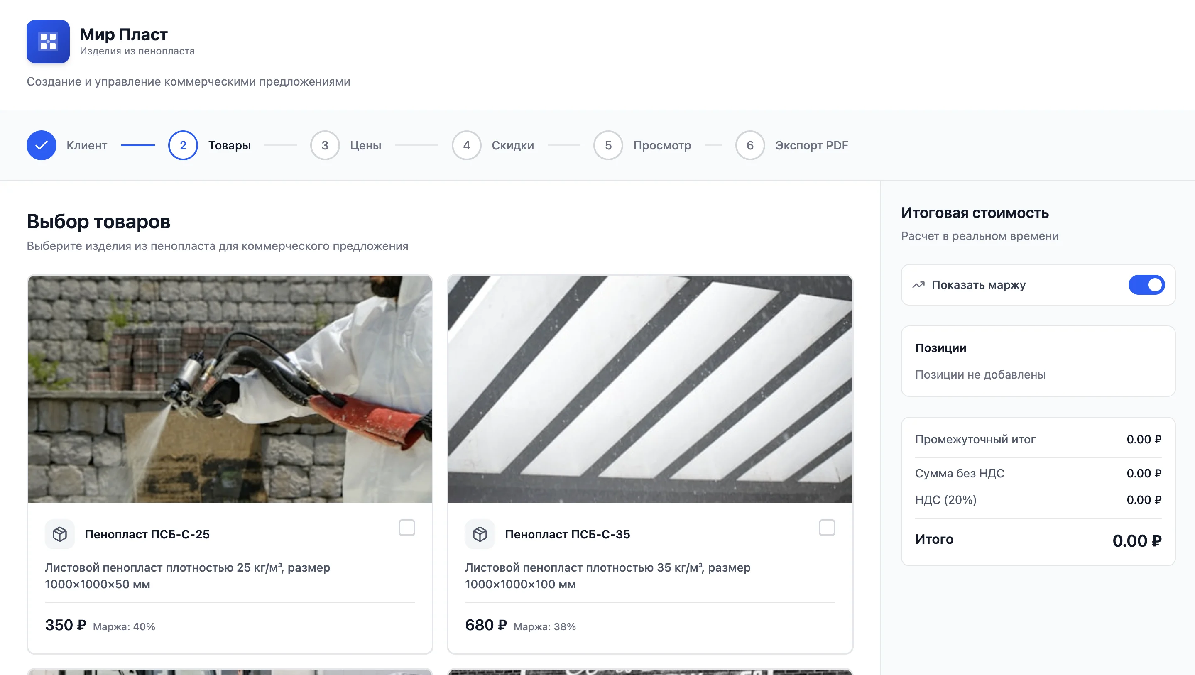The width and height of the screenshot is (1195, 675).
Task: Turn off the Показать маржу switch
Action: [1146, 285]
